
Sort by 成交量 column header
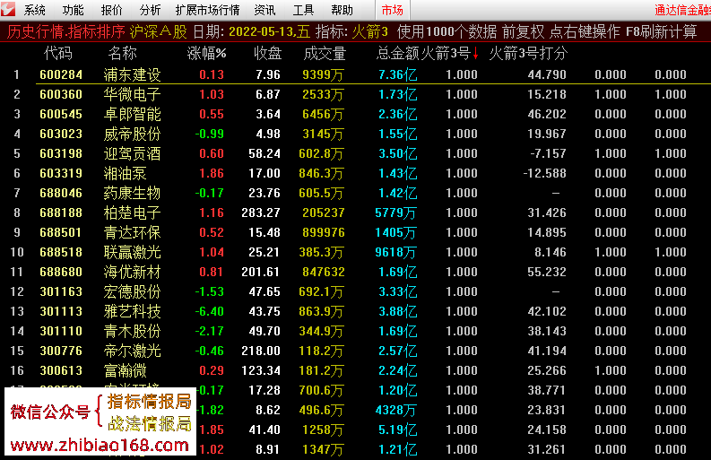[325, 53]
